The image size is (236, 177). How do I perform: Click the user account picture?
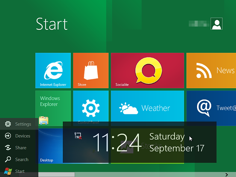(216, 24)
